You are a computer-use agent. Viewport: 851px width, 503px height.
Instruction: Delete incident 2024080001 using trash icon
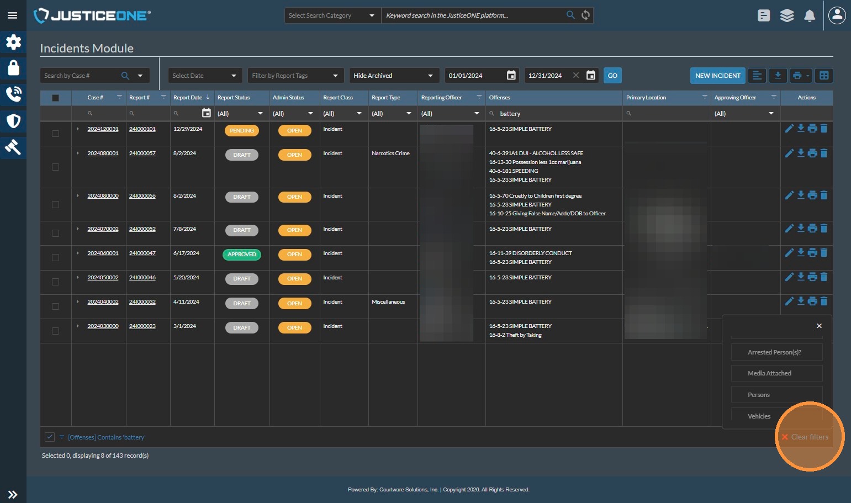click(824, 153)
